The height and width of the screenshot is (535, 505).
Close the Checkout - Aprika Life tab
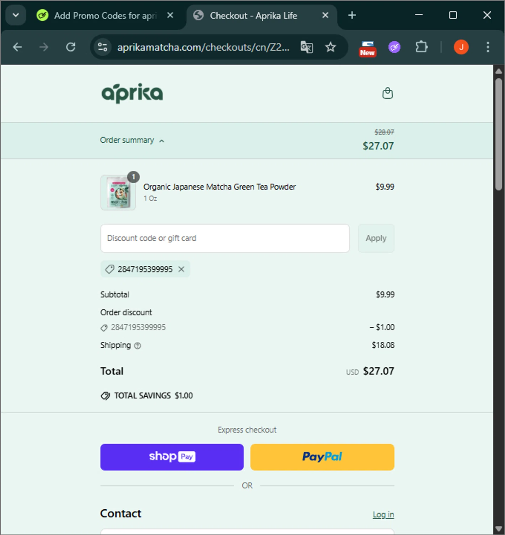325,15
